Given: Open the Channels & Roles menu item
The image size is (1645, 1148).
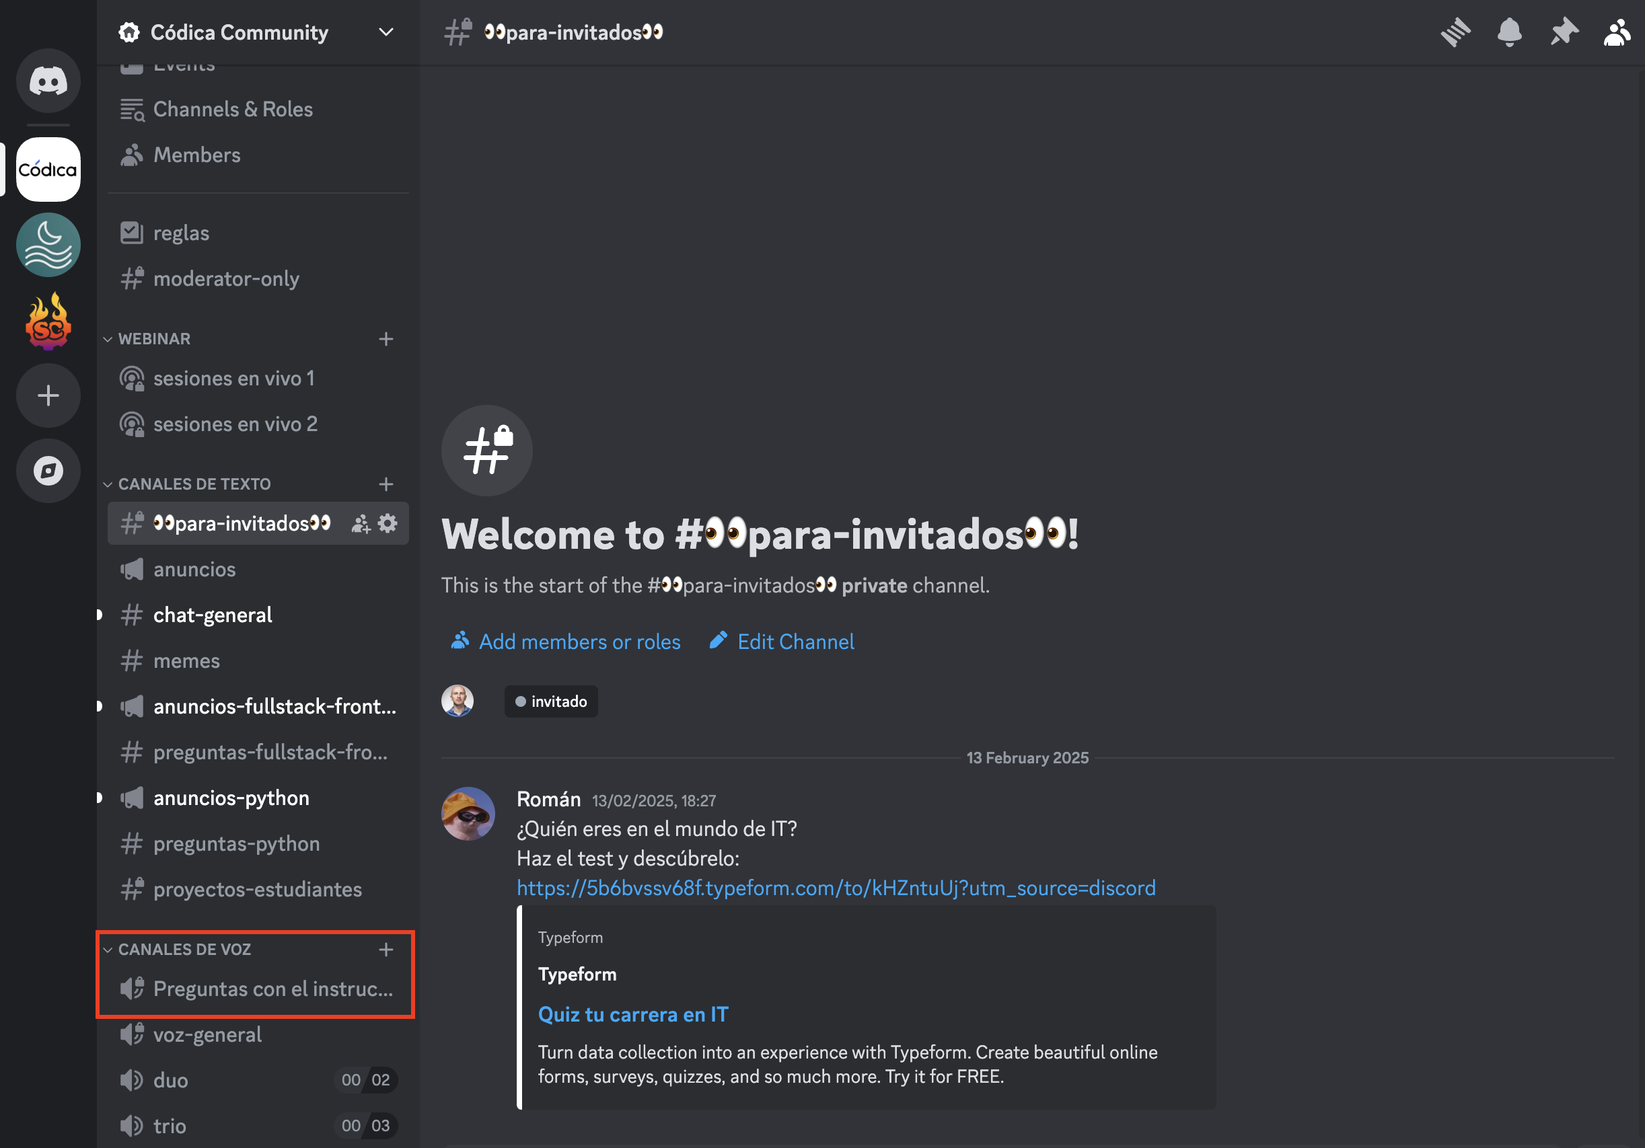Looking at the screenshot, I should click(233, 109).
